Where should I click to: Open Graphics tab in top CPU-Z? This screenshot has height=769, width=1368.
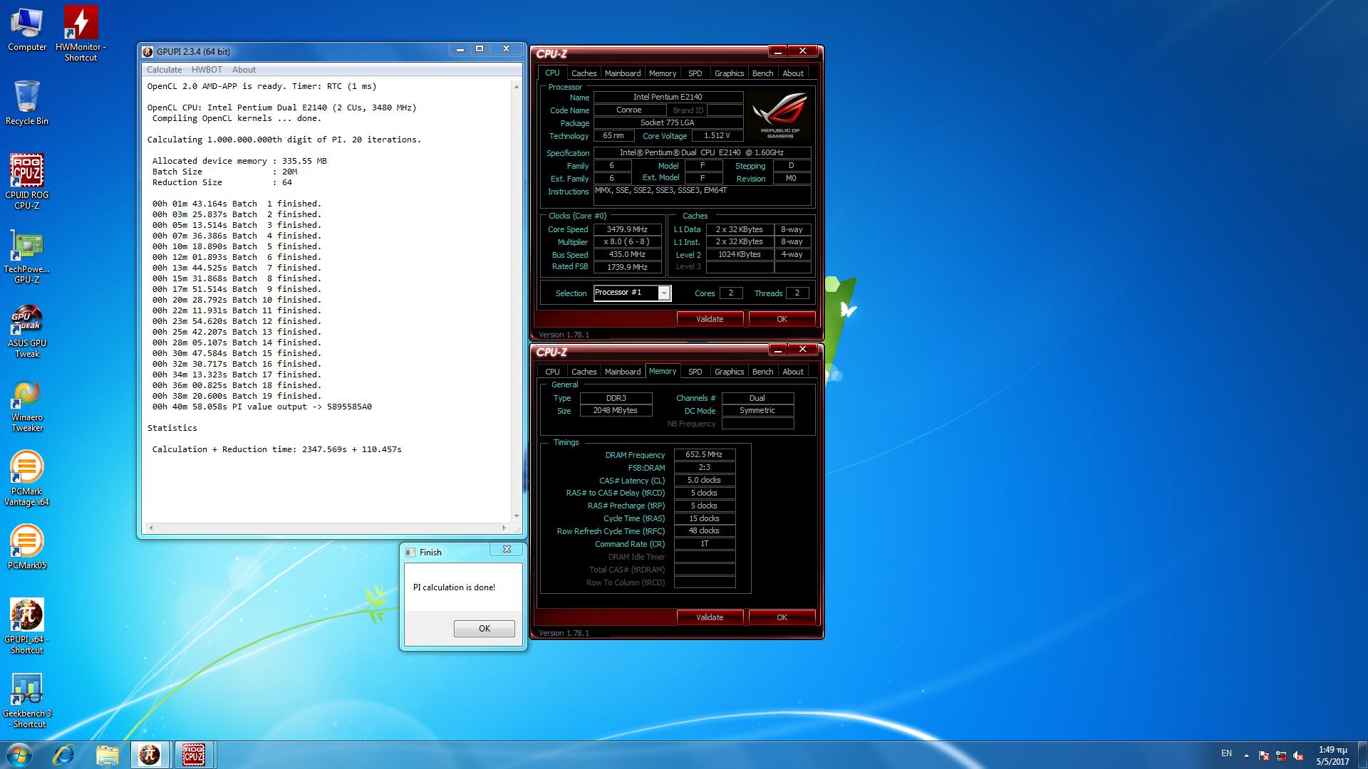click(x=729, y=73)
